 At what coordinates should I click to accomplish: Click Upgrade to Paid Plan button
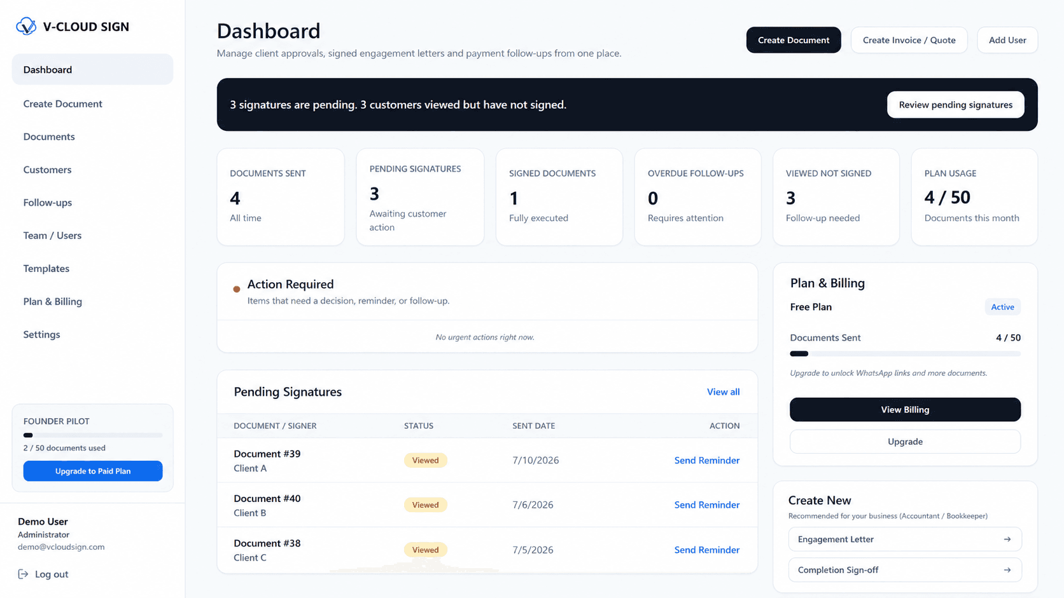(x=93, y=471)
